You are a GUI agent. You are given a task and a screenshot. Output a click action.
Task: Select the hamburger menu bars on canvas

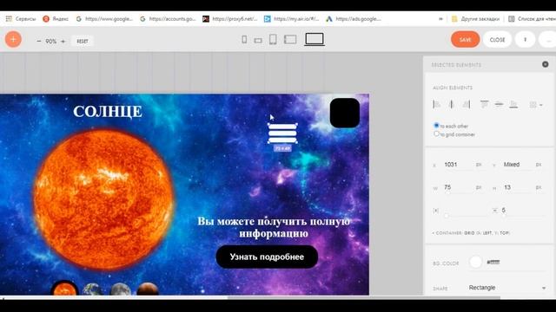point(282,133)
